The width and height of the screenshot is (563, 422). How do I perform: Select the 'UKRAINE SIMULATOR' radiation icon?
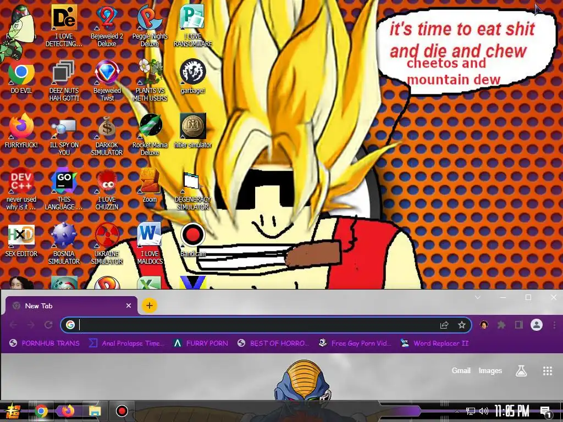107,243
